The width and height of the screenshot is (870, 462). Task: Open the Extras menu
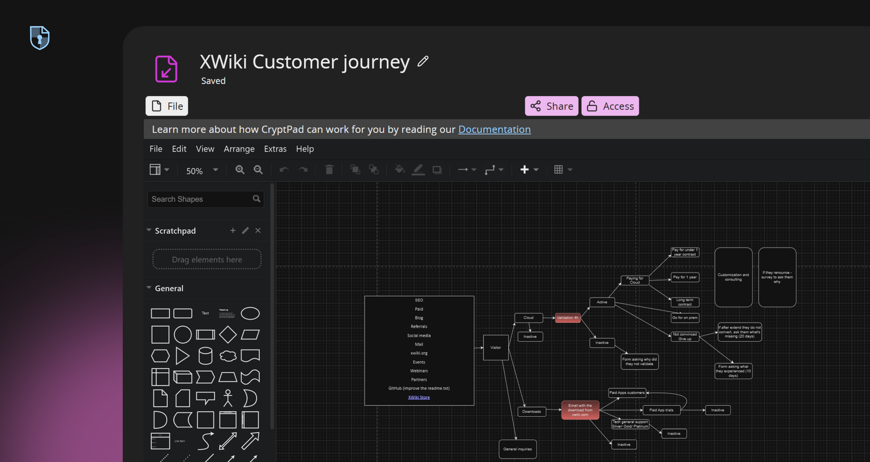[275, 149]
